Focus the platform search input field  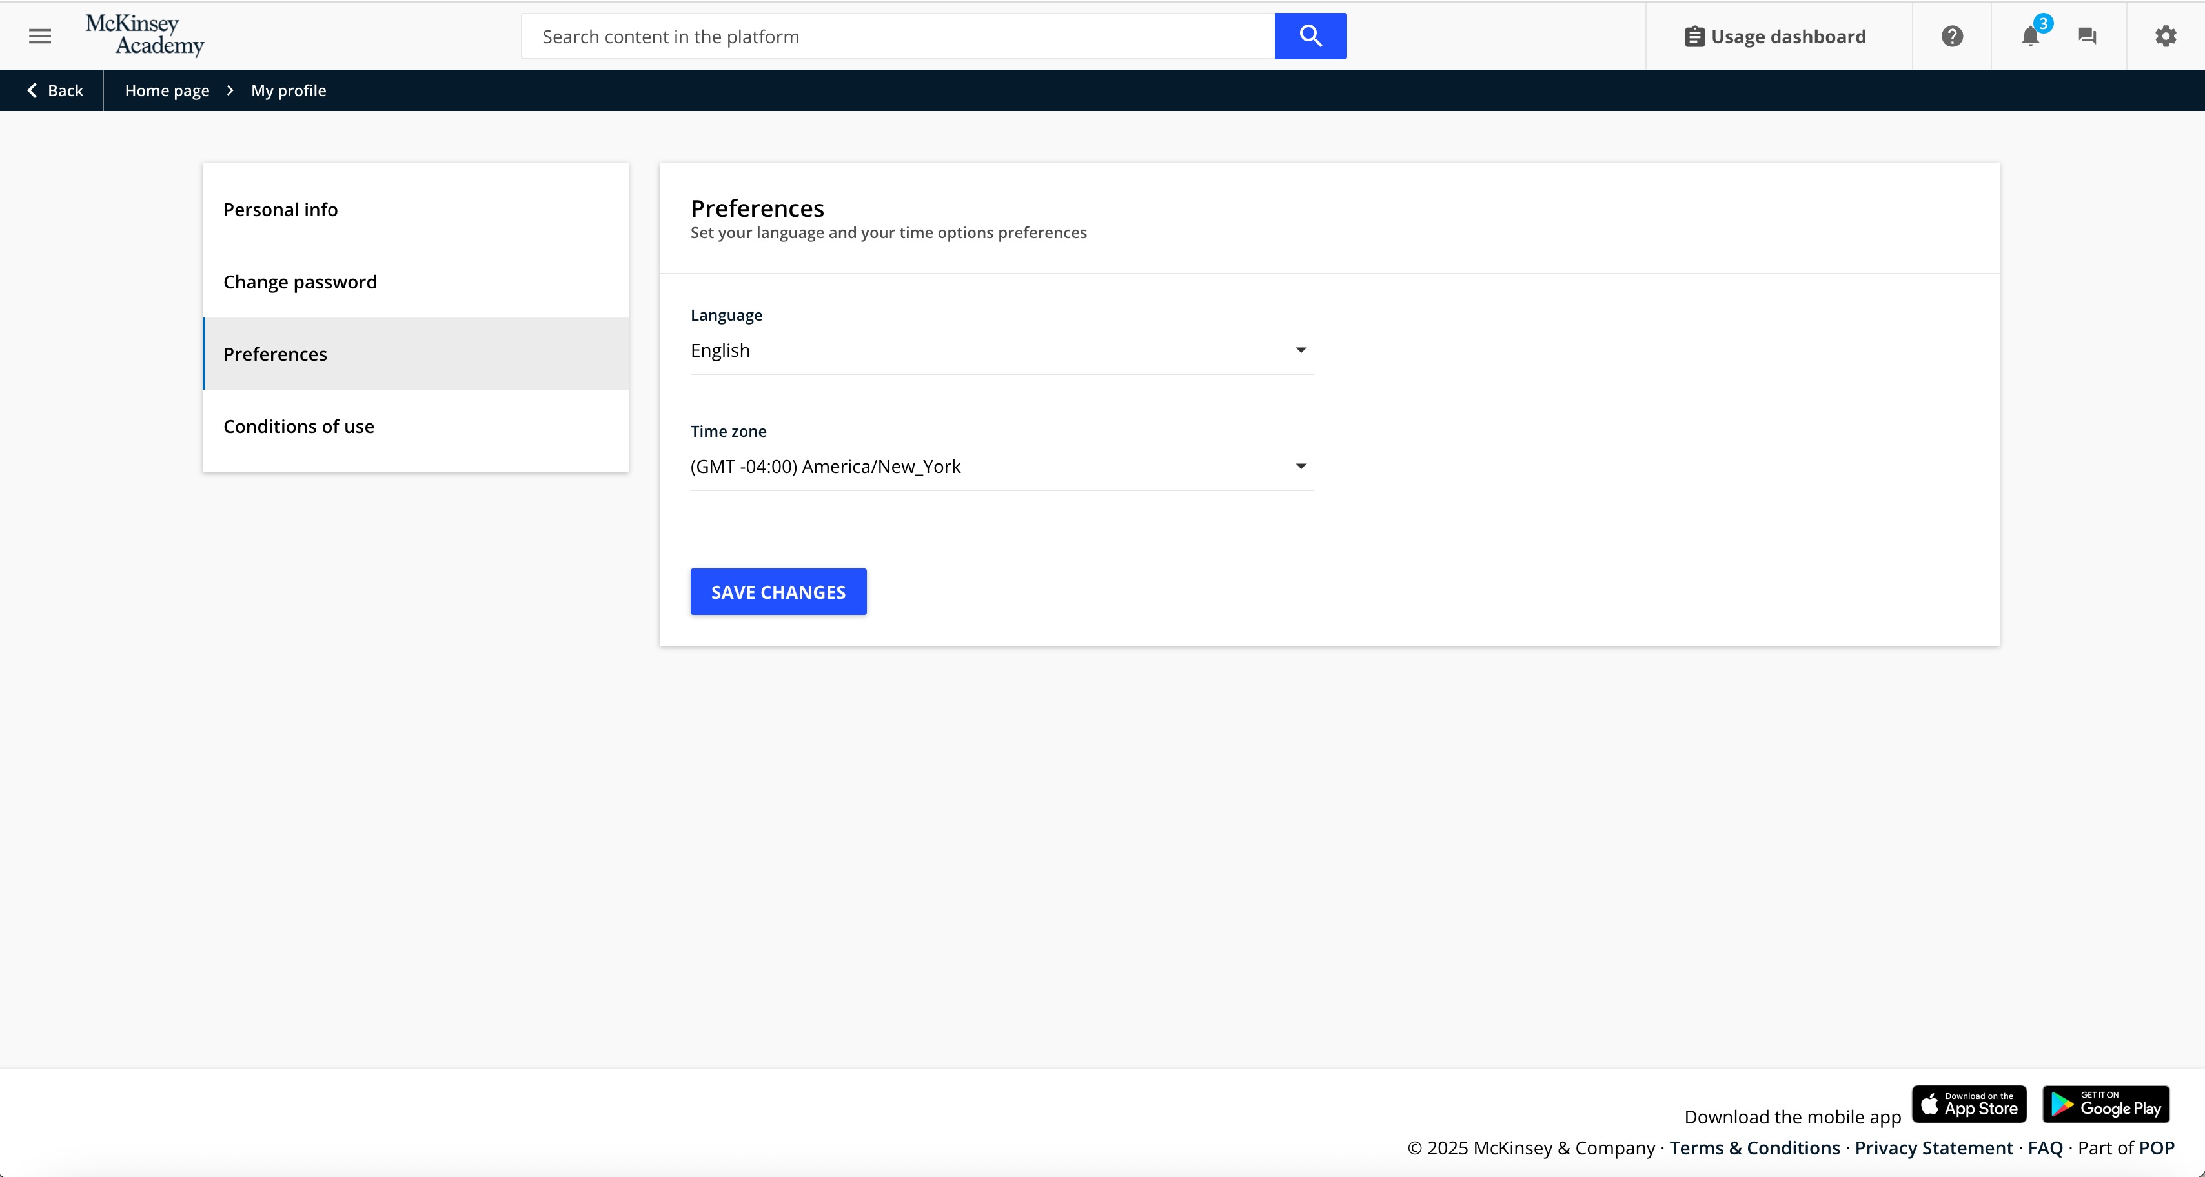897,37
